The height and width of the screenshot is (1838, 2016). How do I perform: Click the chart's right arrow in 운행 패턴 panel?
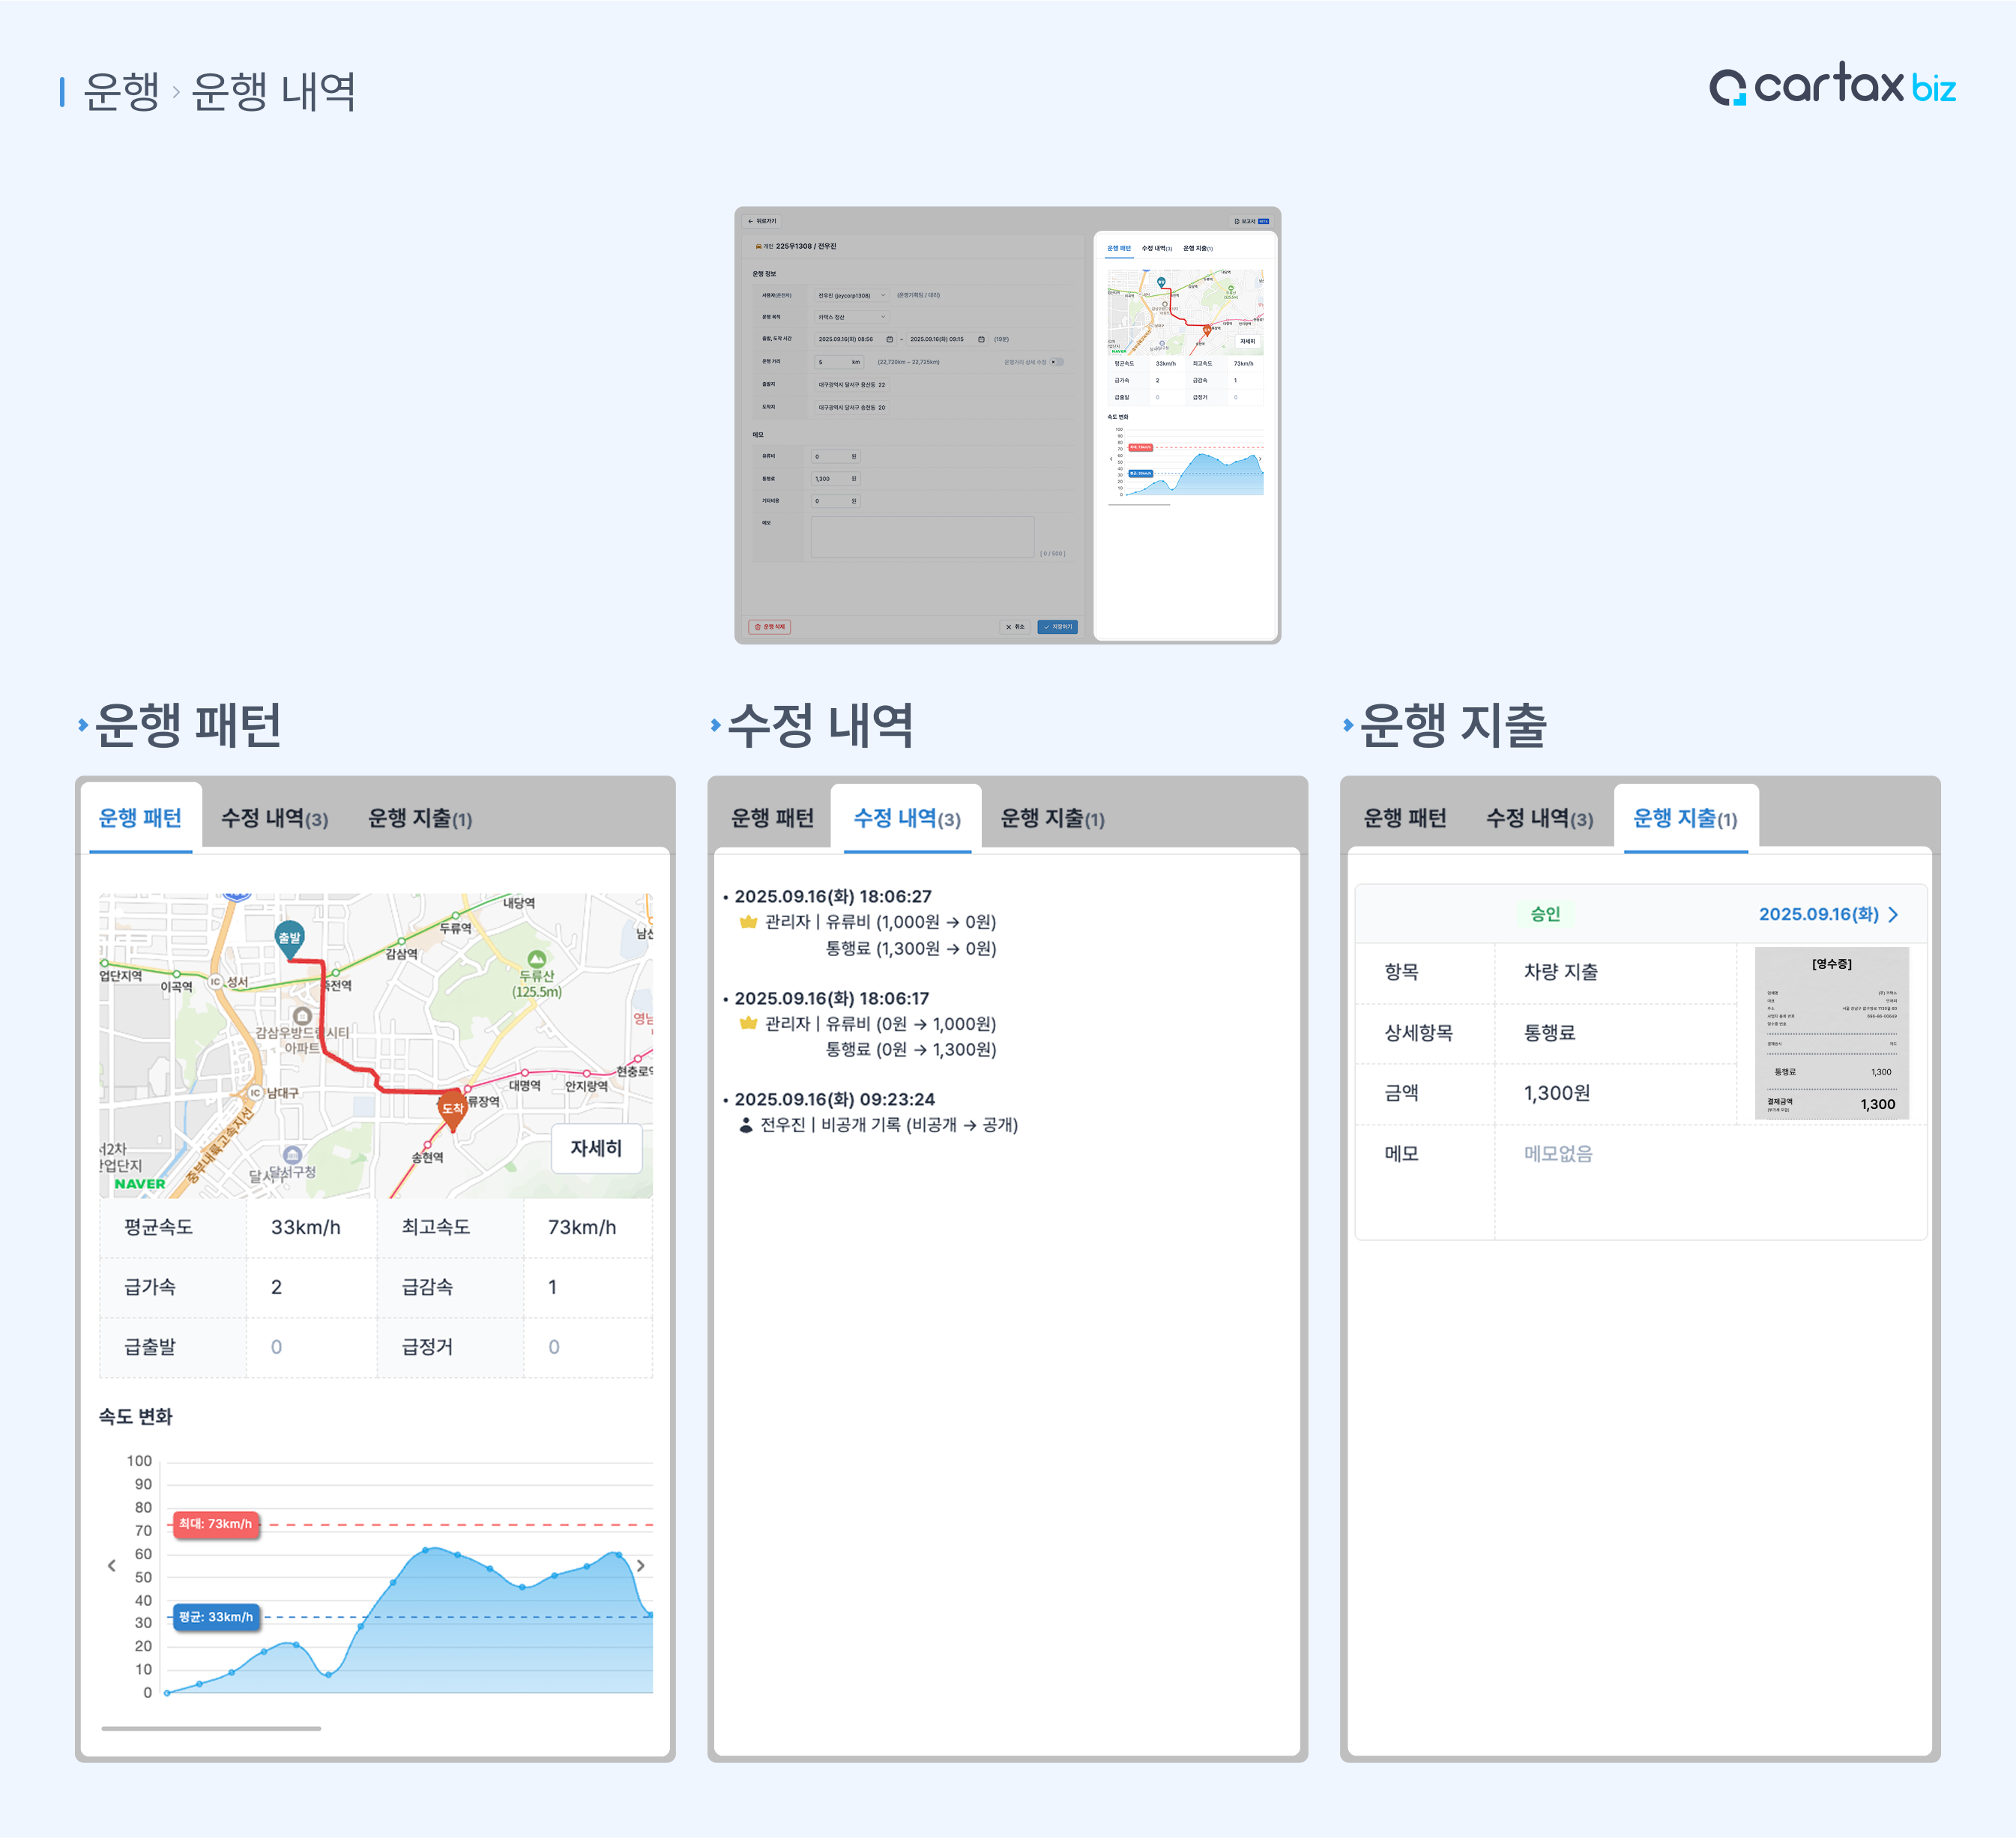click(x=640, y=1566)
